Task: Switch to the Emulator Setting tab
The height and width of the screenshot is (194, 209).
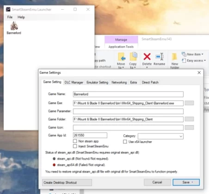Action: 97,82
